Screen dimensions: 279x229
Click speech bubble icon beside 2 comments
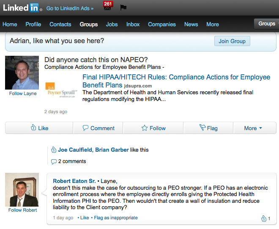pyautogui.click(x=54, y=162)
